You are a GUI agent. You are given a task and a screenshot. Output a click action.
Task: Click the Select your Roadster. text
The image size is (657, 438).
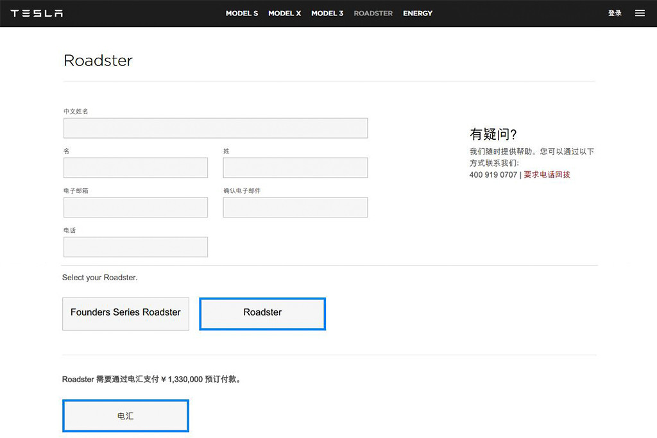(x=99, y=278)
